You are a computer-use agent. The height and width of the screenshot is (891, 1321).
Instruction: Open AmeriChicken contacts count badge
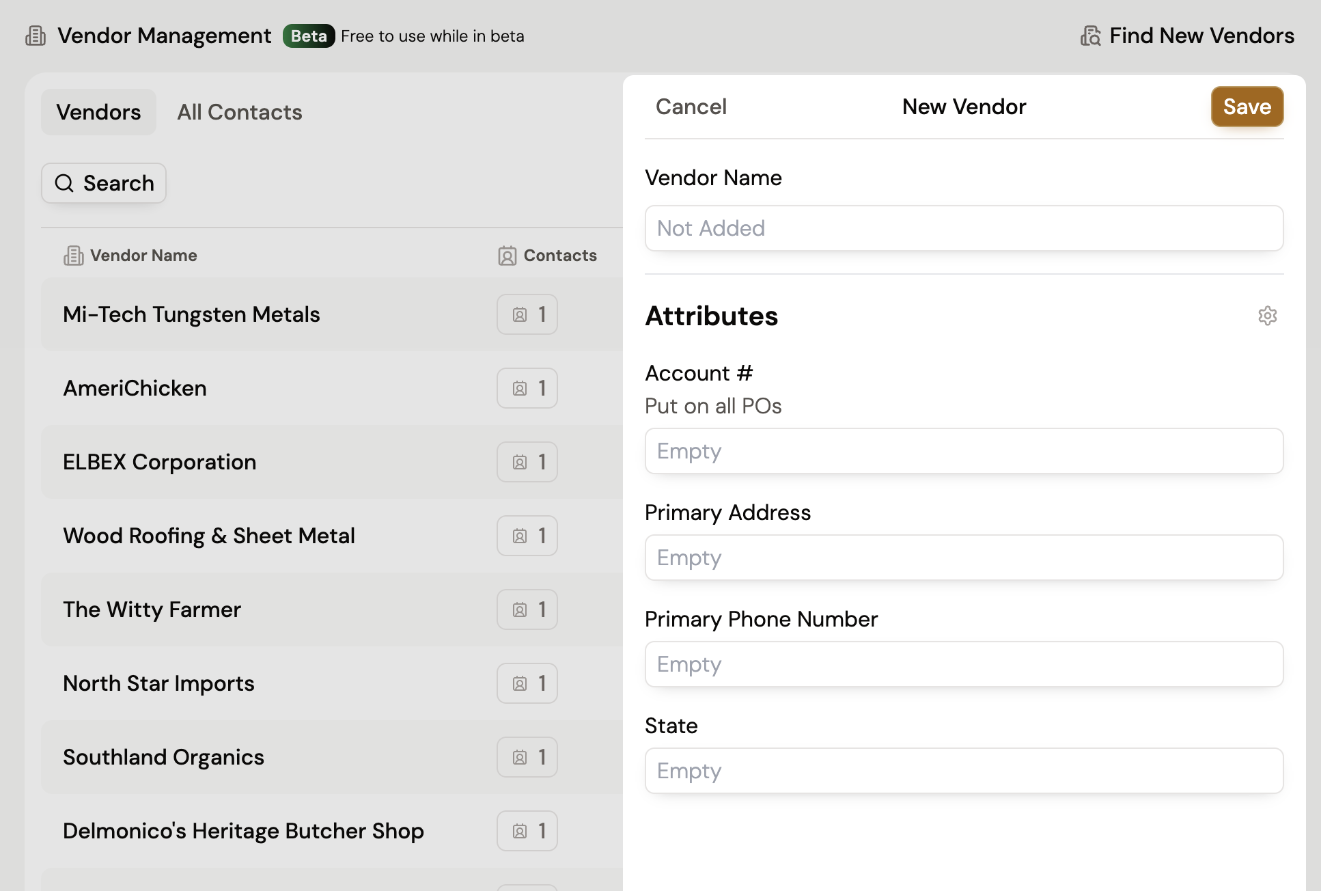click(527, 388)
